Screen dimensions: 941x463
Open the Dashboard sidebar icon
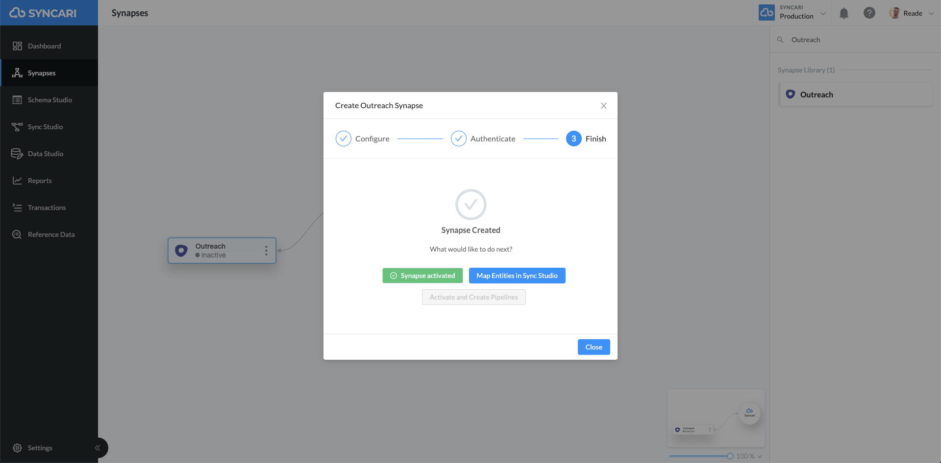[x=17, y=46]
